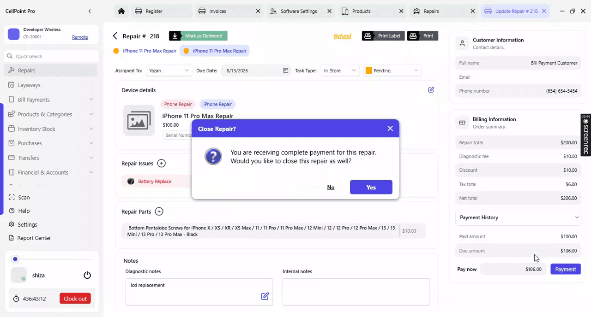
Task: Confirm with the Yes button
Action: 371,187
